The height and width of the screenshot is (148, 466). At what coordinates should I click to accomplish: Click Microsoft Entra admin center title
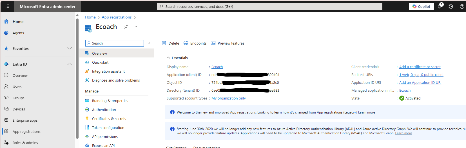48,6
